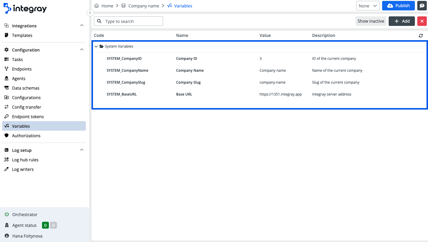The image size is (428, 242).
Task: Click the Hana Foltynova user icon
Action: (7, 236)
